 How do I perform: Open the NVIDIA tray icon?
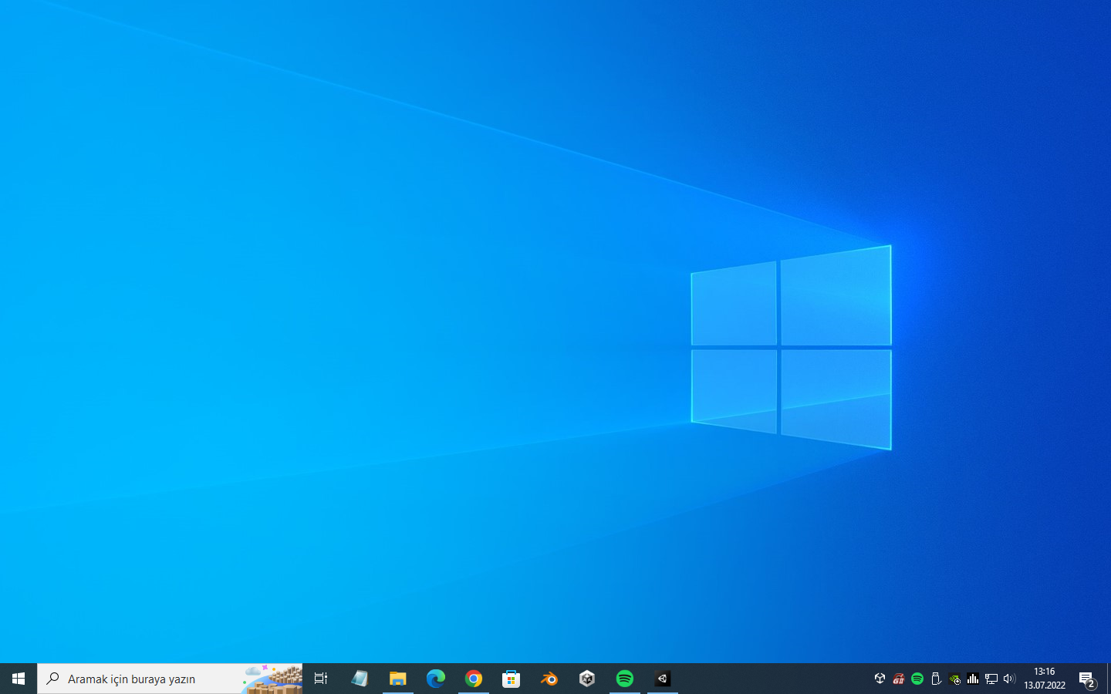point(954,679)
